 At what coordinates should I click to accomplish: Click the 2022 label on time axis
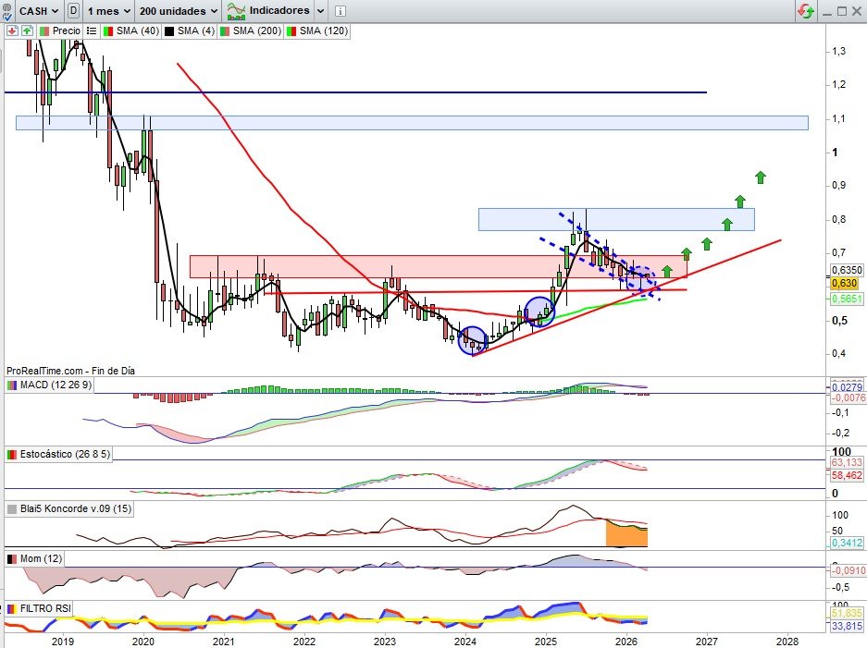click(x=304, y=642)
